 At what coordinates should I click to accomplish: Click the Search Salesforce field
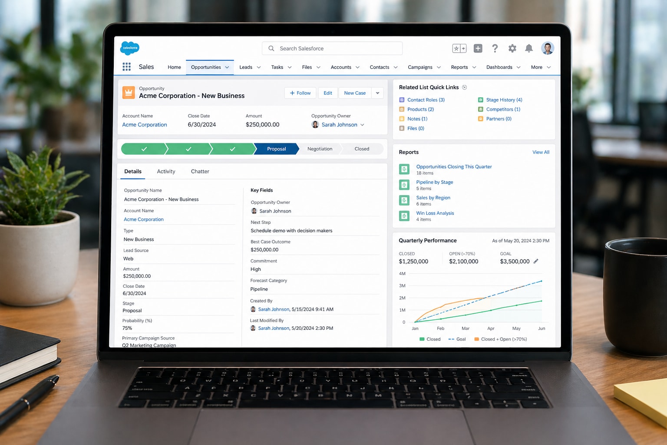[x=332, y=49]
